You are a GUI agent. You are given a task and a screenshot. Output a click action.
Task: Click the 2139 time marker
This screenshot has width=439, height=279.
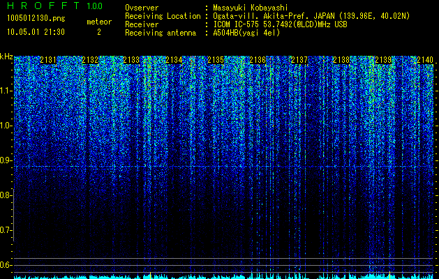pos(383,60)
